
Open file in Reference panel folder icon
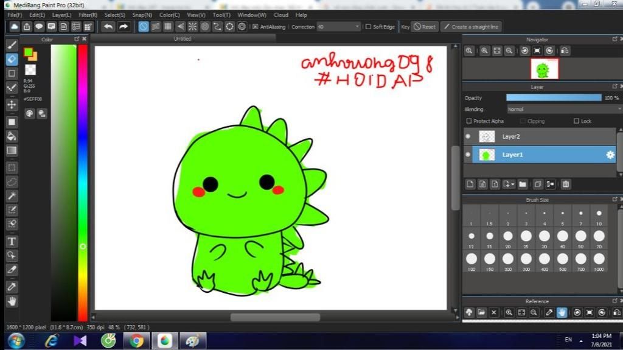[482, 312]
